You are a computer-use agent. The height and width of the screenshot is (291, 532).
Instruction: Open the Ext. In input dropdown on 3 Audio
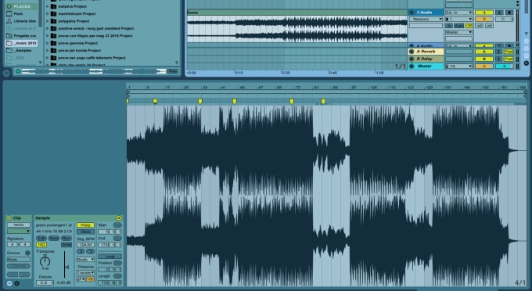[458, 13]
